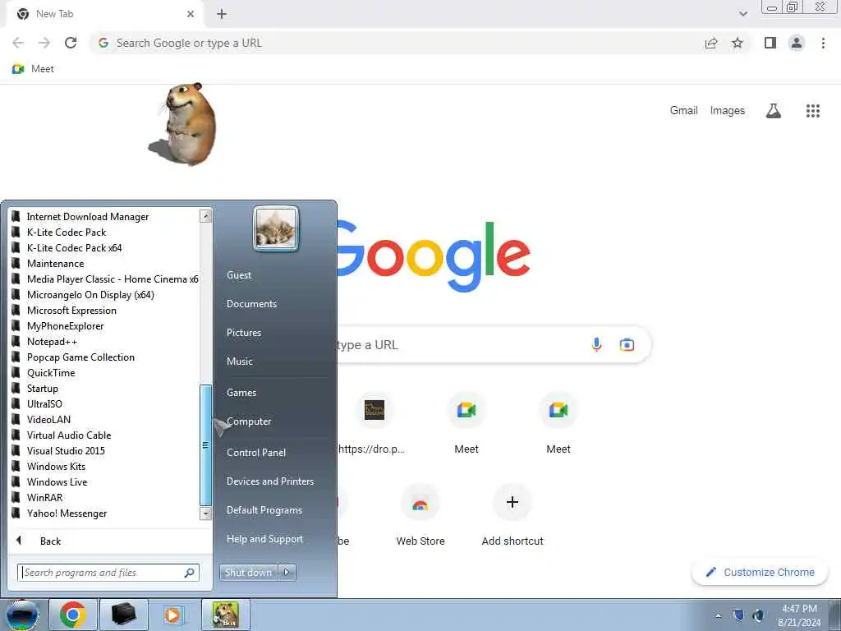Open the Chrome tab search chevron
Viewport: 841px width, 631px height.
pyautogui.click(x=742, y=14)
